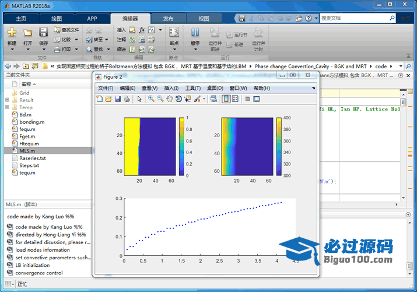Click the code folder in address path
Viewport: 417px width, 292px height.
[x=381, y=66]
